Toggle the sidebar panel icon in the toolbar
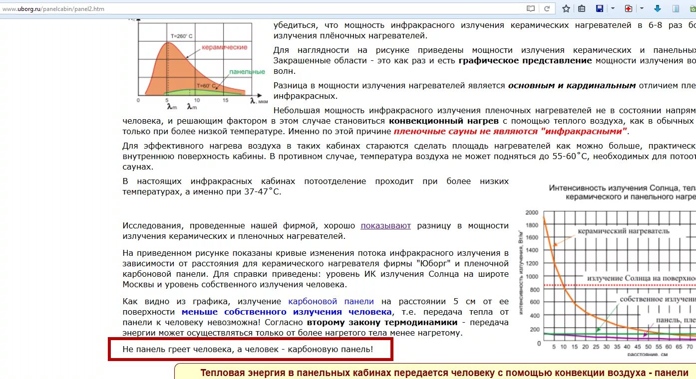This screenshot has height=379, width=696. click(676, 8)
